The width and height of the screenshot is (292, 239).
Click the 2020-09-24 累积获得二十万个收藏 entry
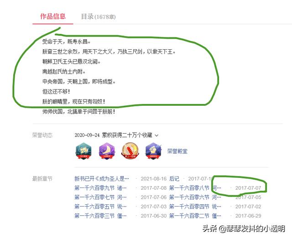[x=114, y=135]
